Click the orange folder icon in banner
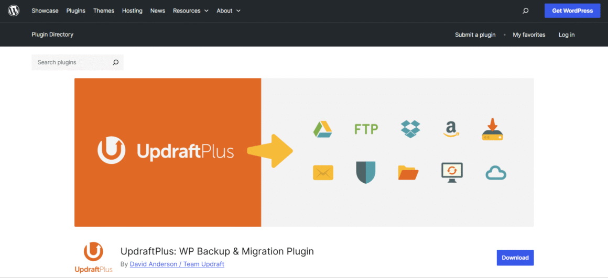 point(408,173)
